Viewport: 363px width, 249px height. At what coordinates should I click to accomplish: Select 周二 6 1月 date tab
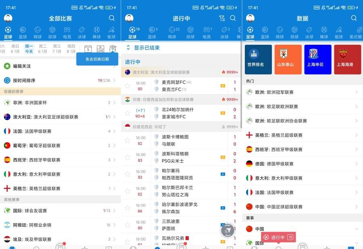click(x=43, y=49)
